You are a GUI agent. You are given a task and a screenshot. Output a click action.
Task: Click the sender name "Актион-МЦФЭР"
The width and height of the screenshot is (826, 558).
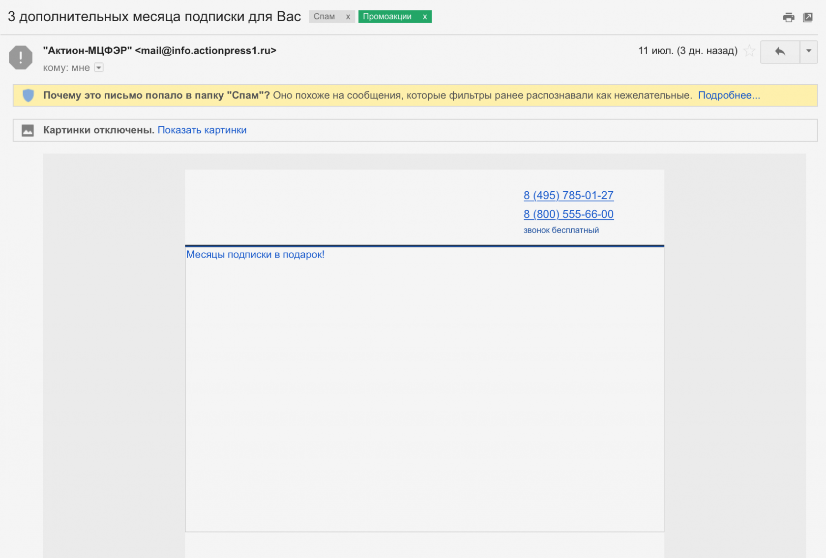(88, 51)
